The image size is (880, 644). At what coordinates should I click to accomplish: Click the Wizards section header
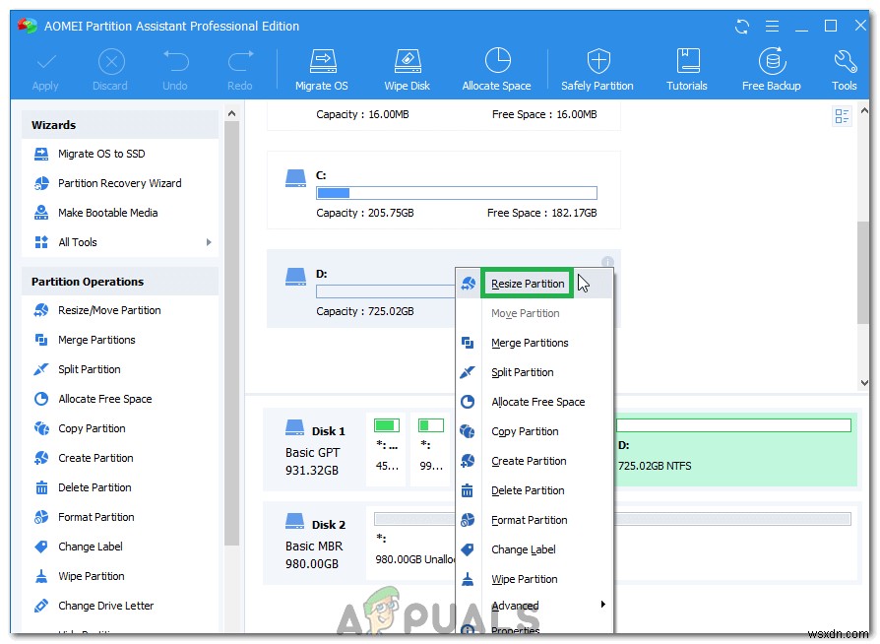coord(120,125)
